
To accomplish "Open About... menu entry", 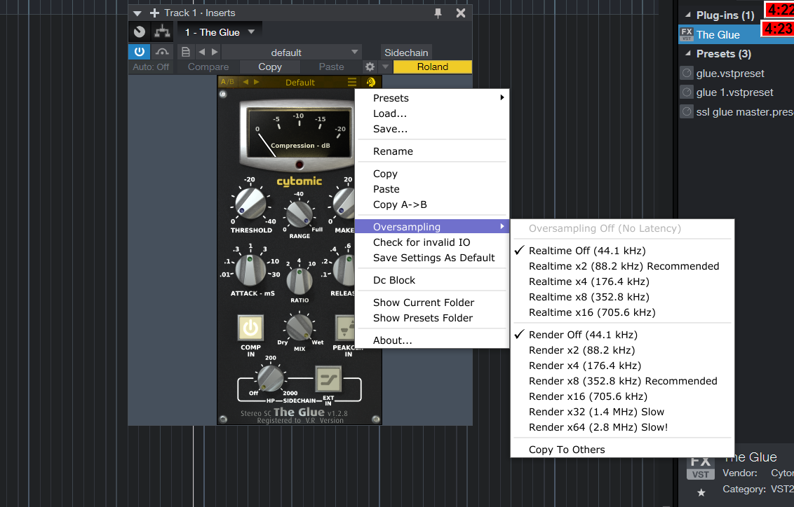I will point(432,340).
